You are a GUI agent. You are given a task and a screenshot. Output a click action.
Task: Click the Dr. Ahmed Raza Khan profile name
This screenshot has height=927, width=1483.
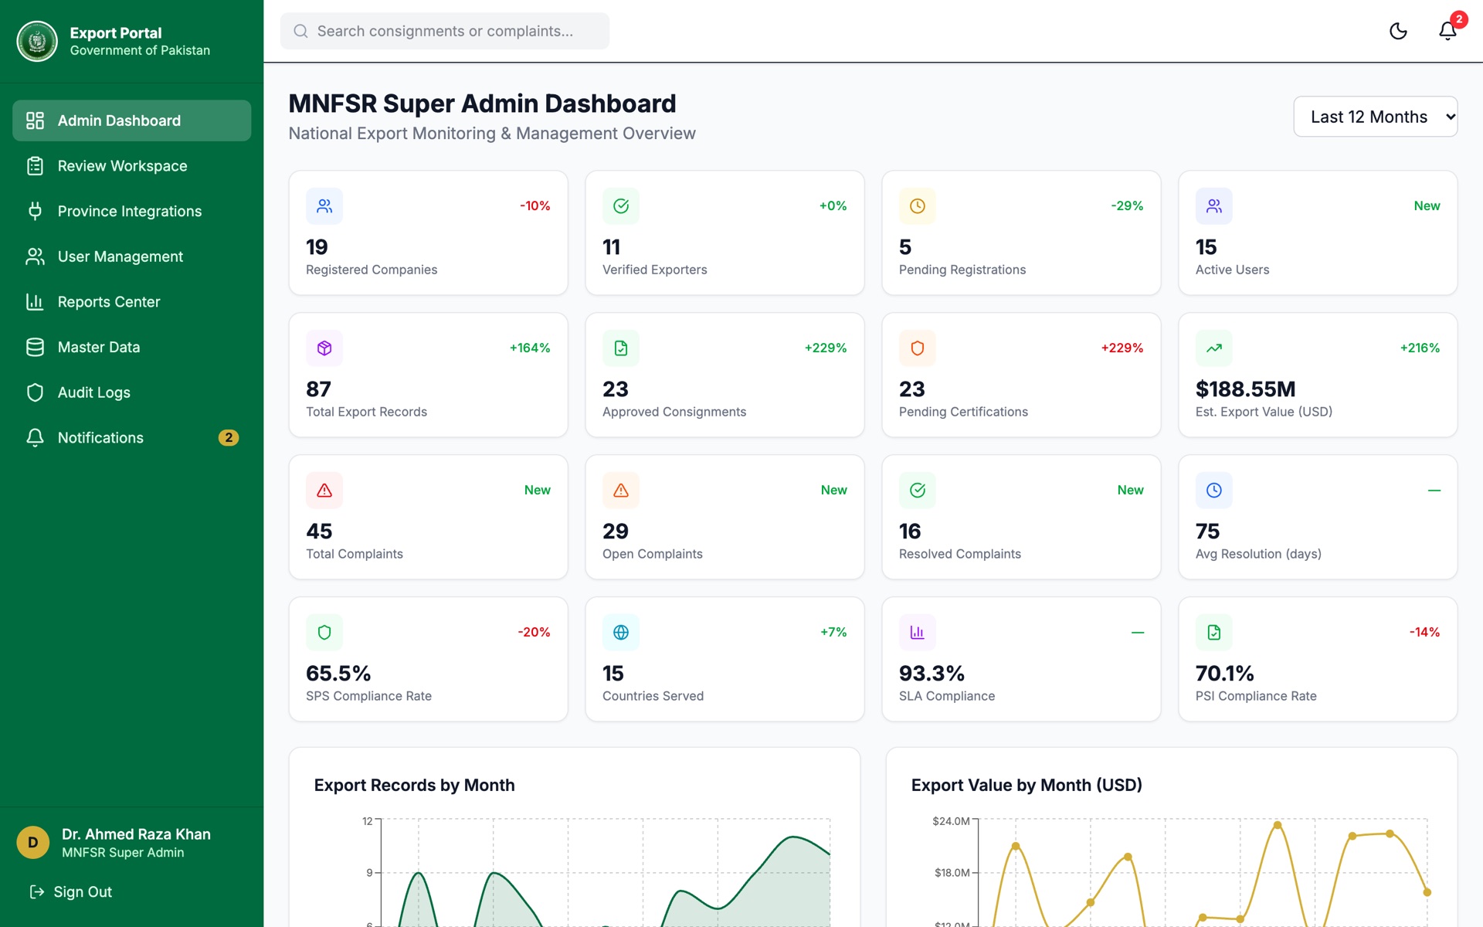(136, 834)
